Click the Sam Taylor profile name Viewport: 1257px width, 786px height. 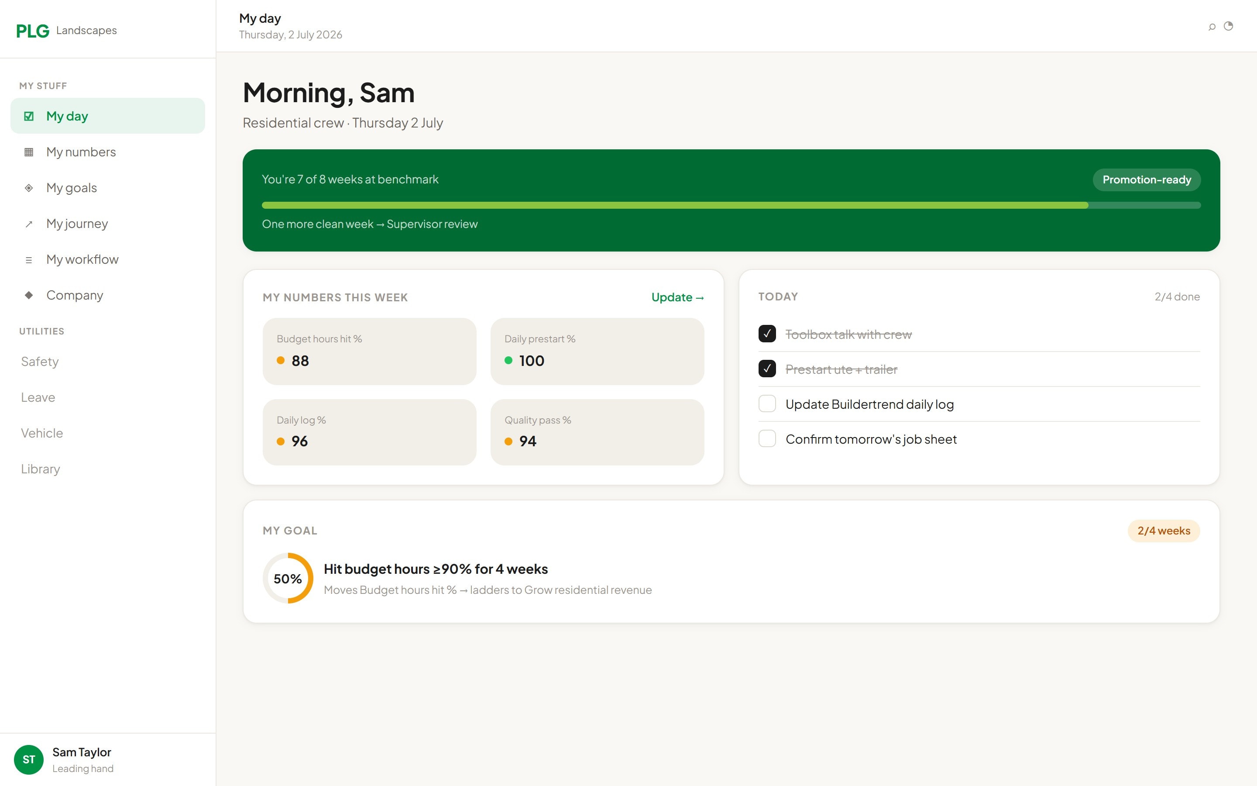(82, 752)
